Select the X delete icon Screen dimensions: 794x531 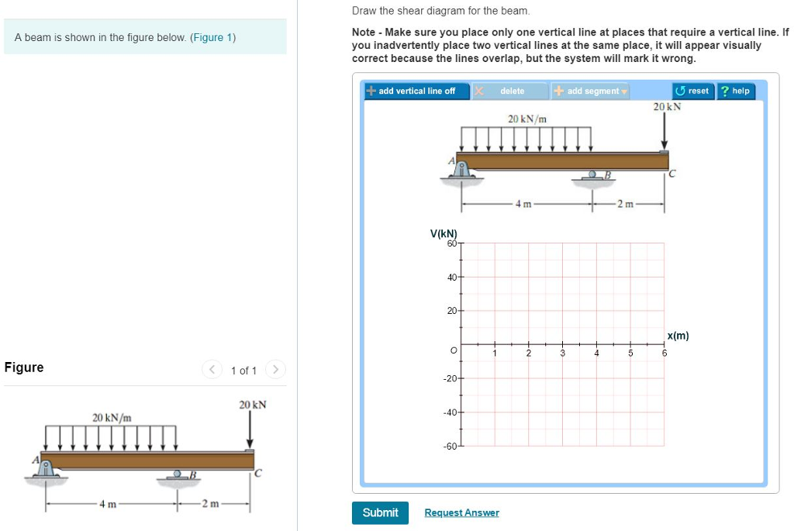[479, 91]
